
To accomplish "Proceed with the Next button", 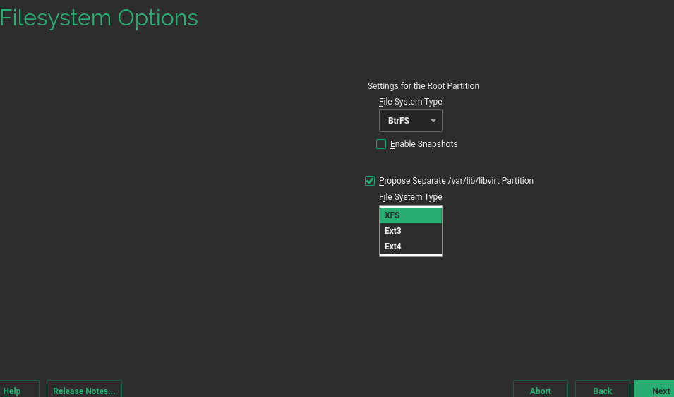I will tap(656, 390).
